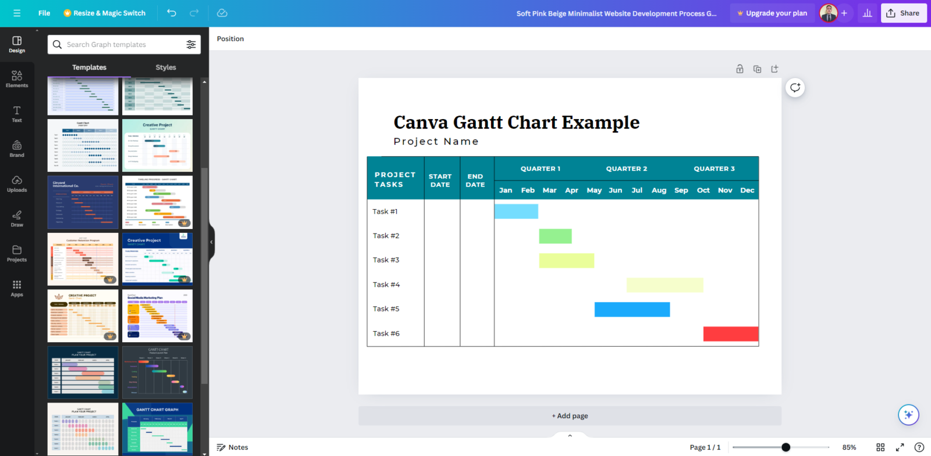Open the analytics bar chart icon
This screenshot has height=456, width=931.
pyautogui.click(x=868, y=13)
